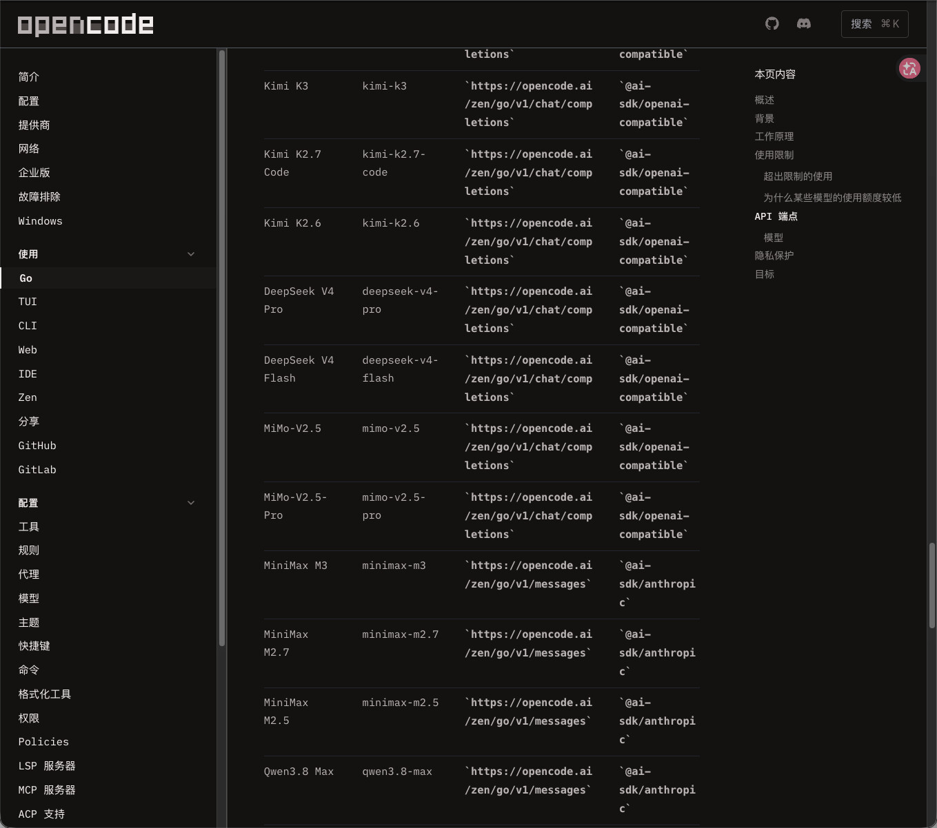Open 工具 in the sidebar
Viewport: 937px width, 828px height.
point(29,527)
